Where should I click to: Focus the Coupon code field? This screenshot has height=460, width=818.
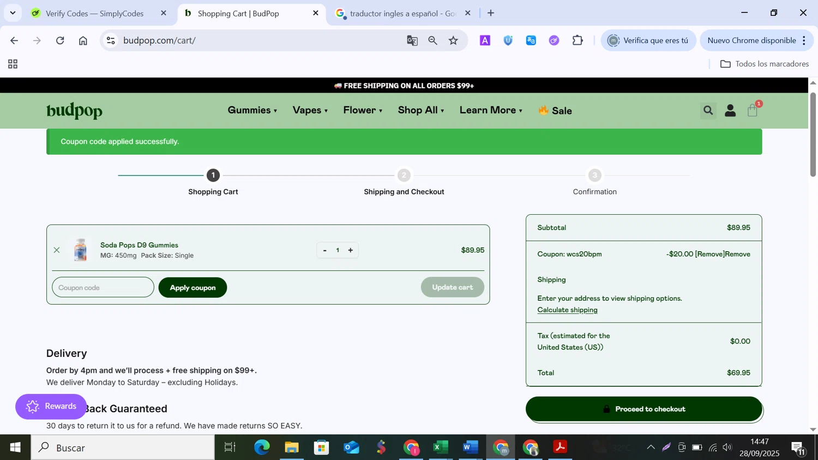[103, 287]
